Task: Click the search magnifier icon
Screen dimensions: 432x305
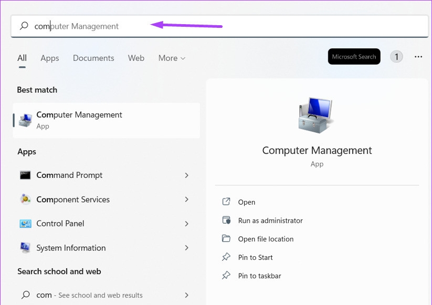Action: click(24, 25)
